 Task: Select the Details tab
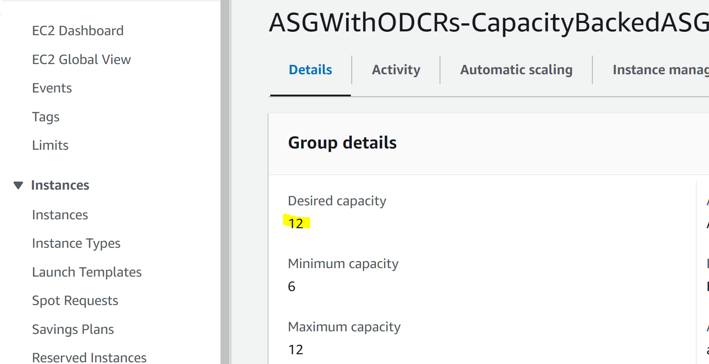pyautogui.click(x=311, y=70)
